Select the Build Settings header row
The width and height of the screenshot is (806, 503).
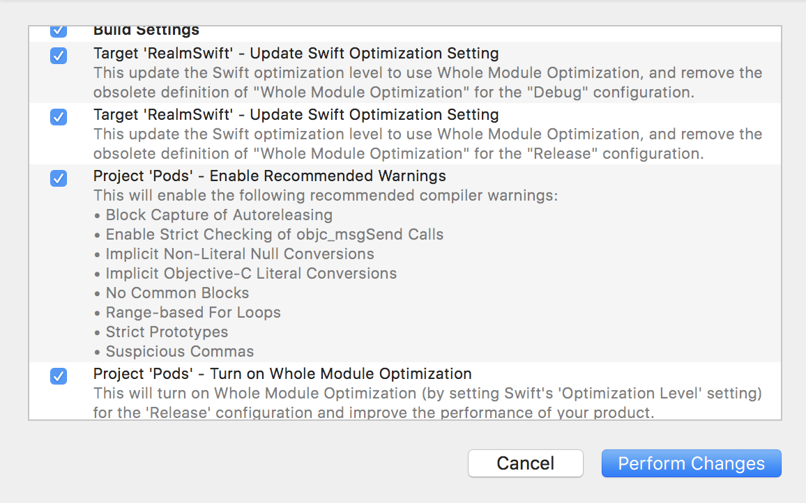coord(146,31)
